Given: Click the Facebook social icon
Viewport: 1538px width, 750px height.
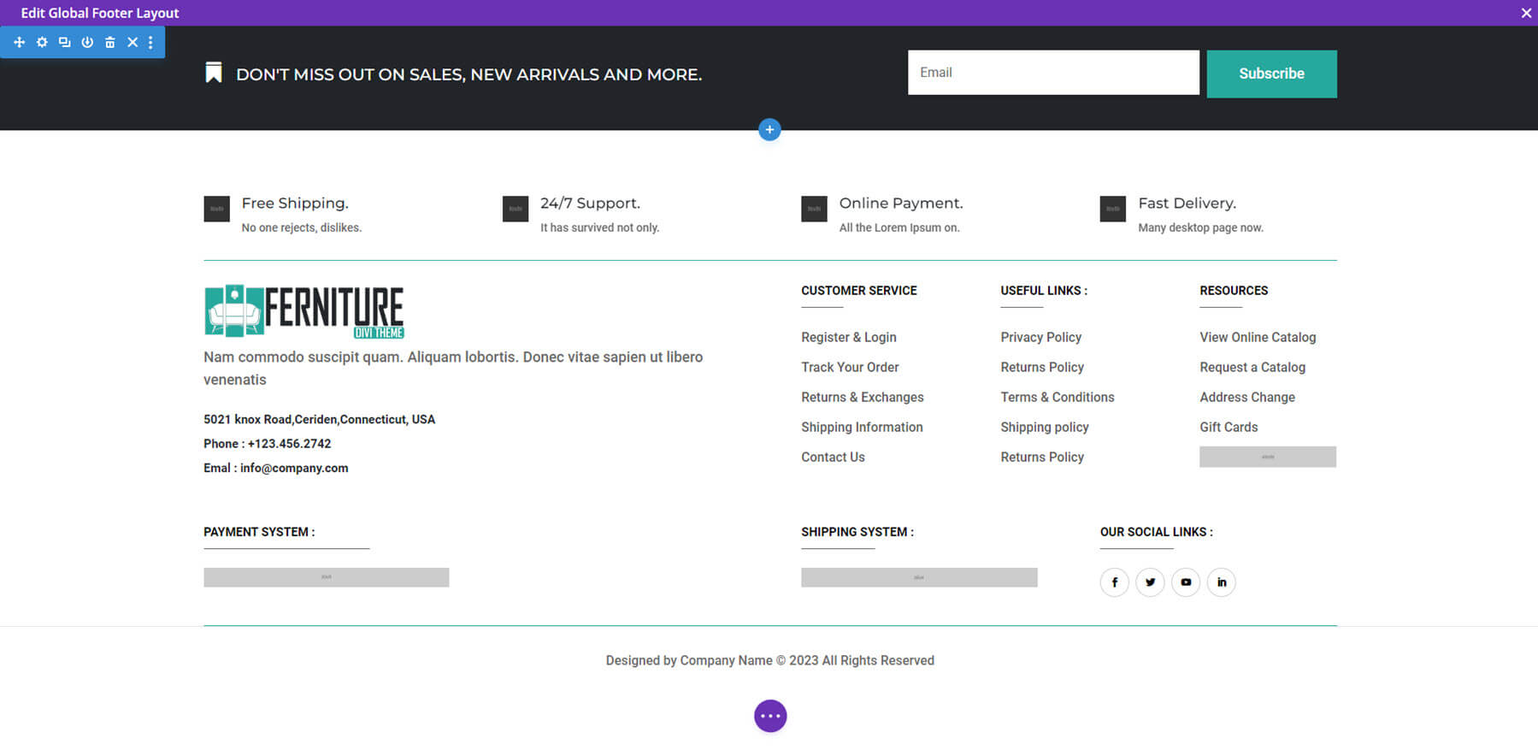Looking at the screenshot, I should [1114, 582].
